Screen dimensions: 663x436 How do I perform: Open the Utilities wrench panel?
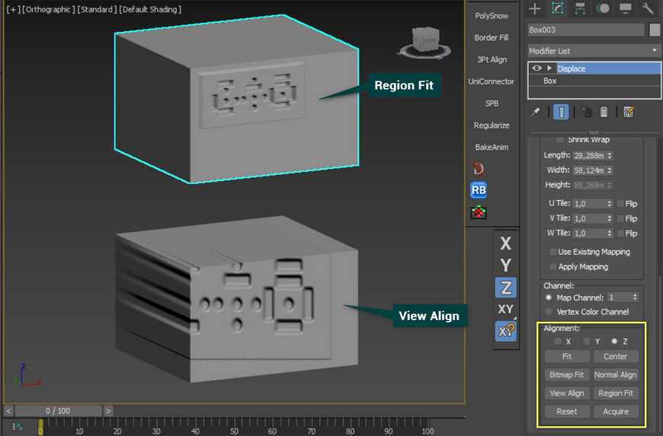click(x=648, y=8)
